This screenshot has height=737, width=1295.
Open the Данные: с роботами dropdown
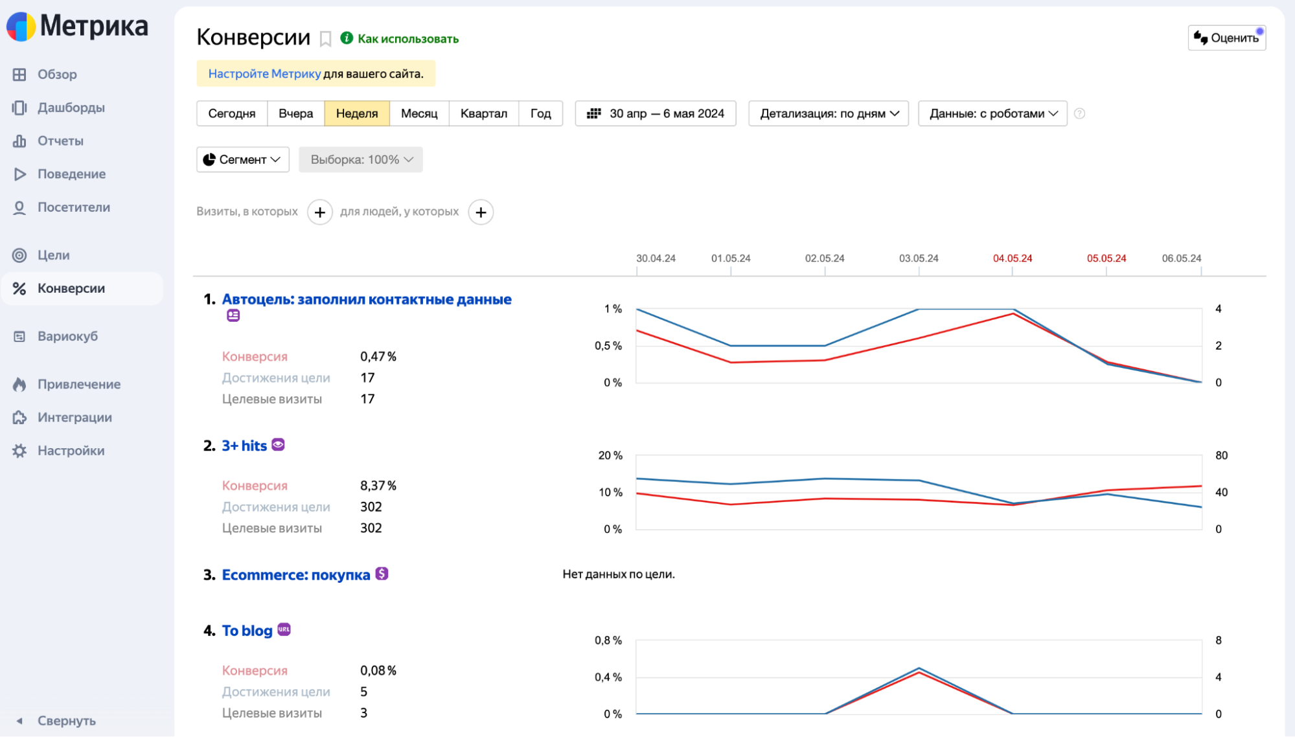[992, 114]
